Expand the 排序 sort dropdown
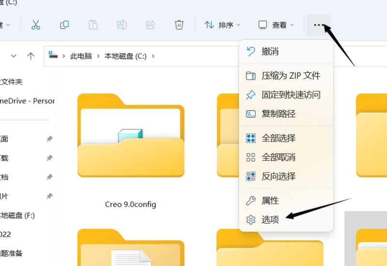Image resolution: width=387 pixels, height=266 pixels. point(223,25)
